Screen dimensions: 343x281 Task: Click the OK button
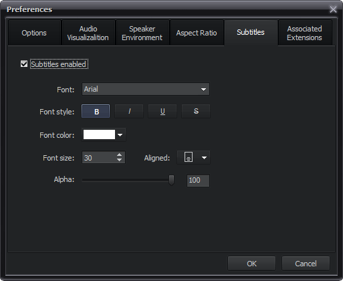[x=251, y=264]
